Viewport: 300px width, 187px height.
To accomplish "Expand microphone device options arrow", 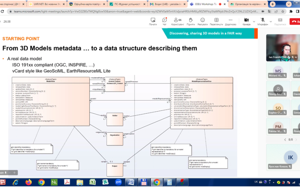I will click(x=271, y=22).
